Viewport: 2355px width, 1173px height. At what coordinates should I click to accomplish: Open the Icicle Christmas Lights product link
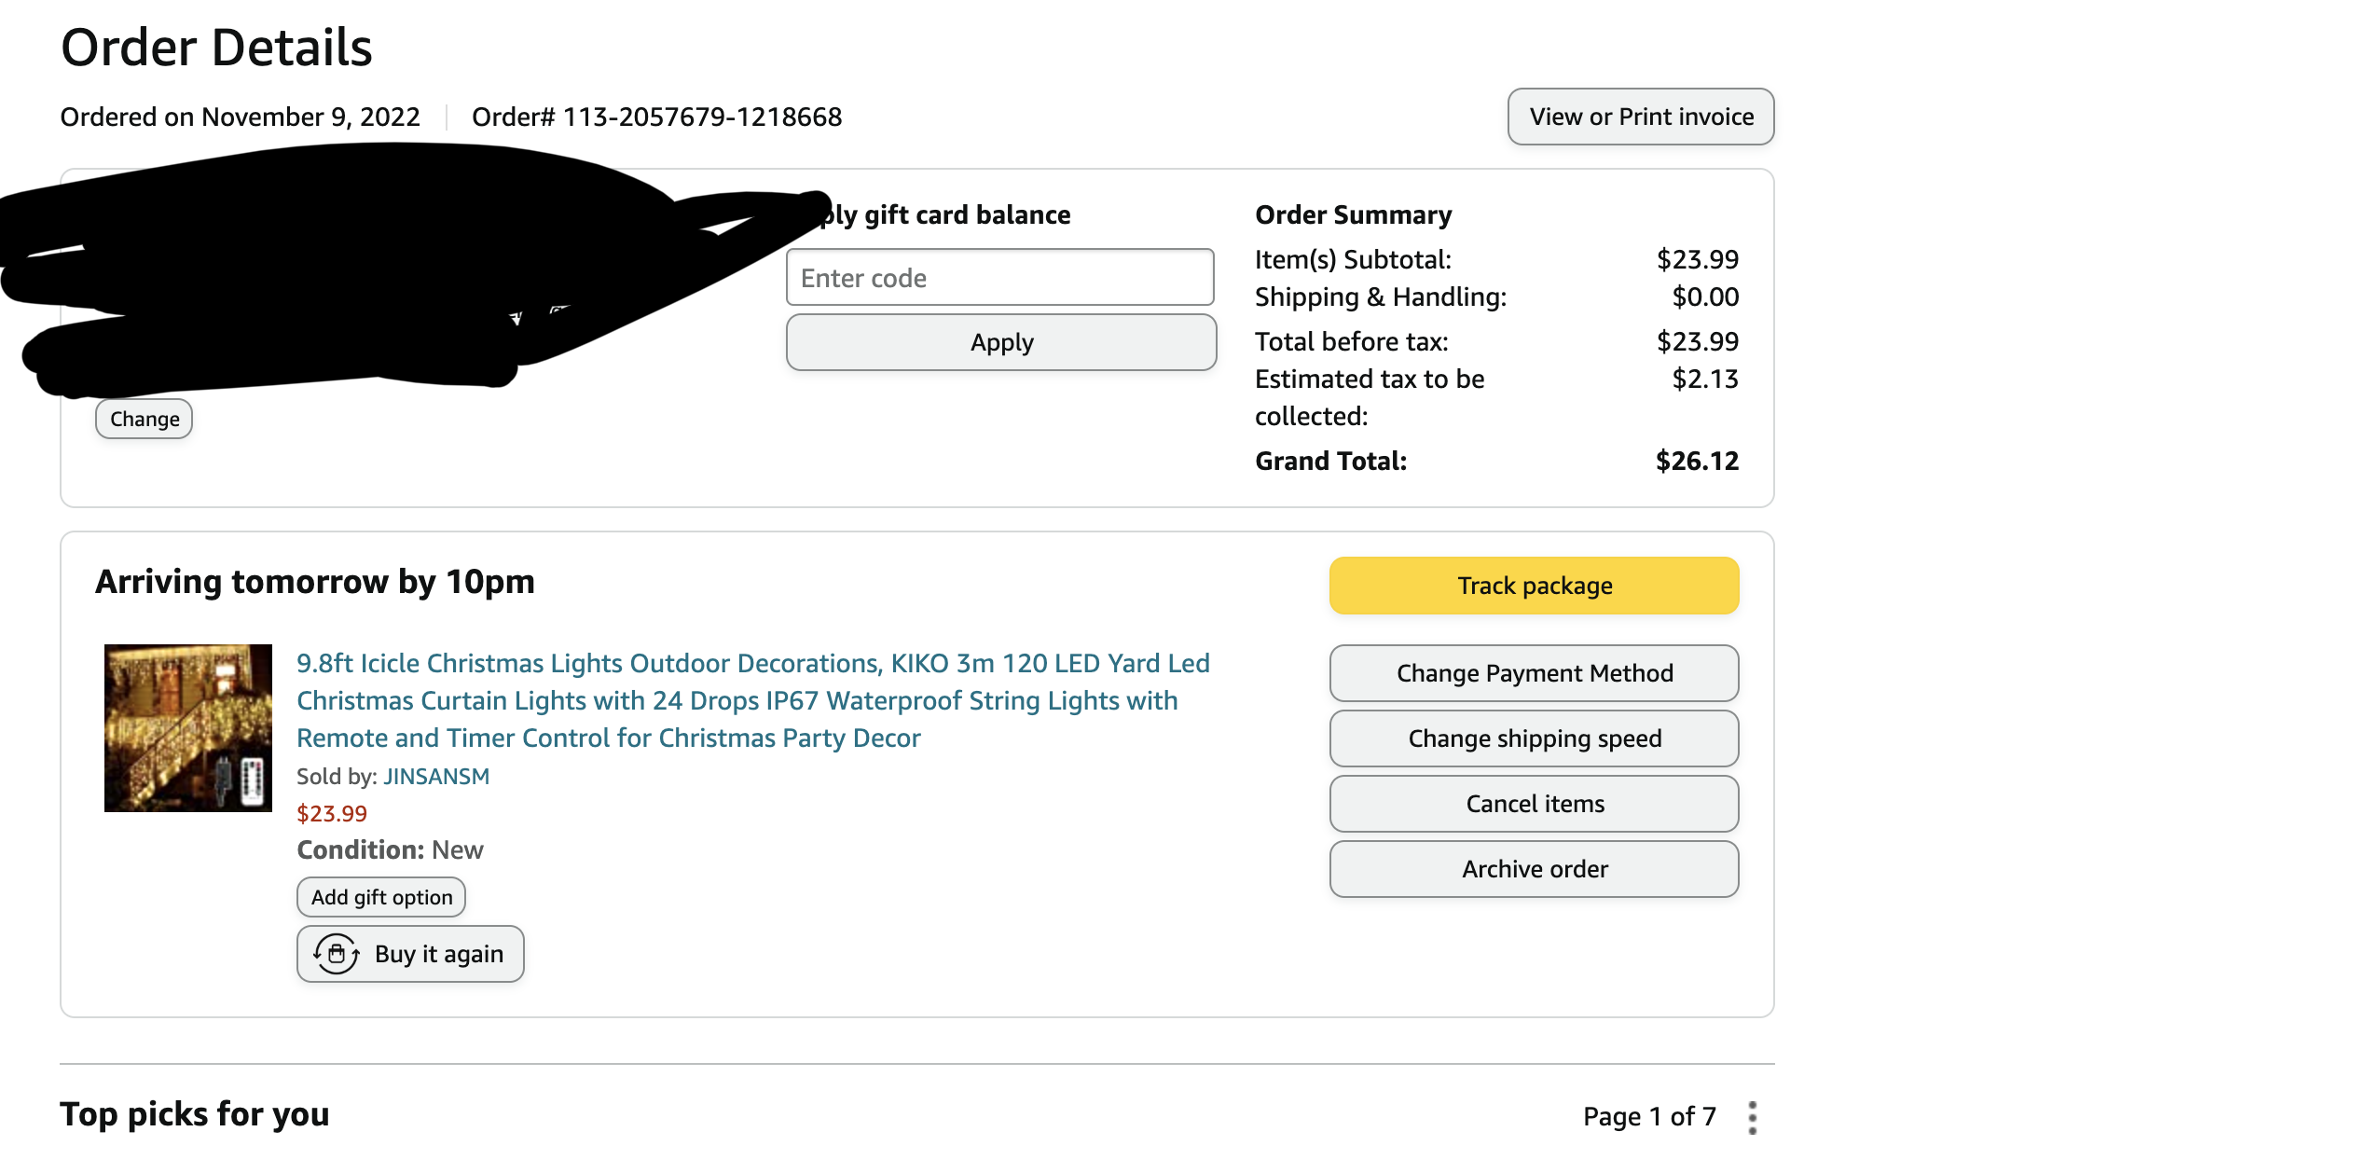(x=753, y=700)
